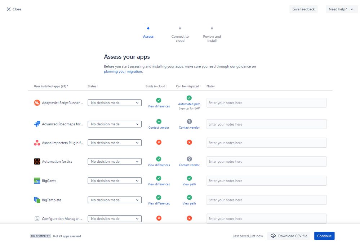Click the Adaptavist ScriptRunner app icon
This screenshot has height=245, width=360.
tap(37, 102)
